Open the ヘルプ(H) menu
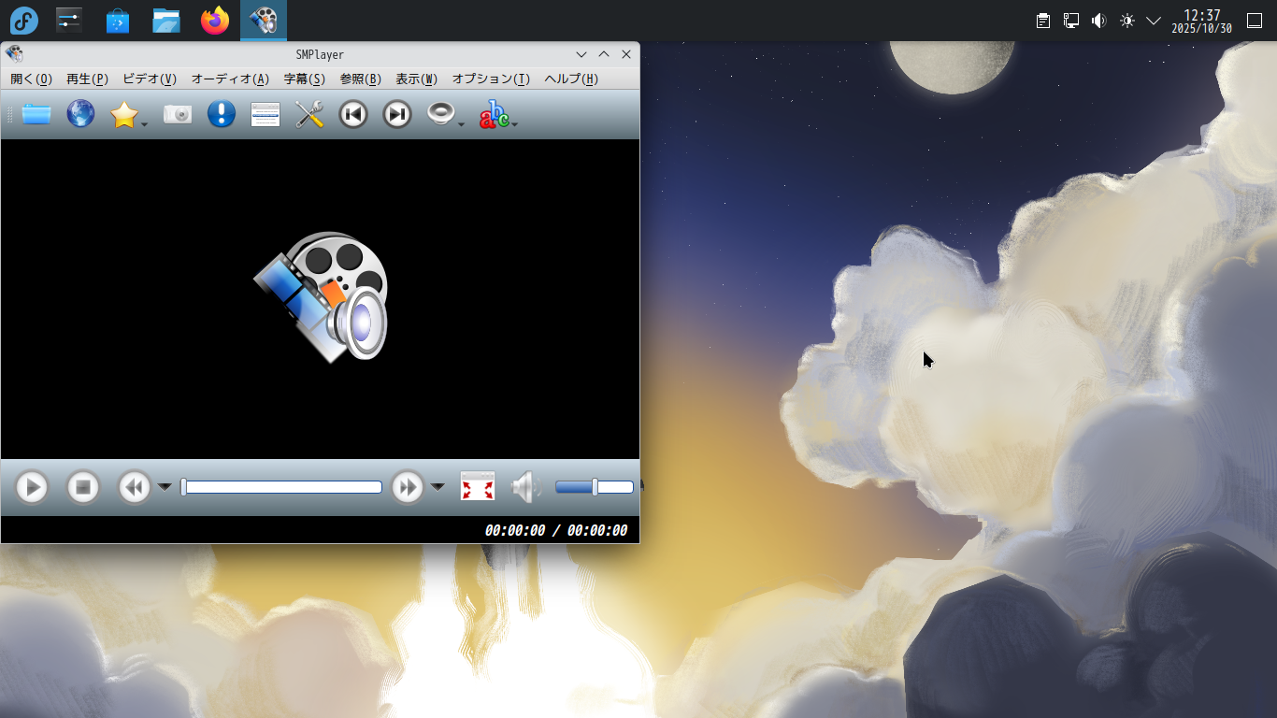 pyautogui.click(x=571, y=79)
